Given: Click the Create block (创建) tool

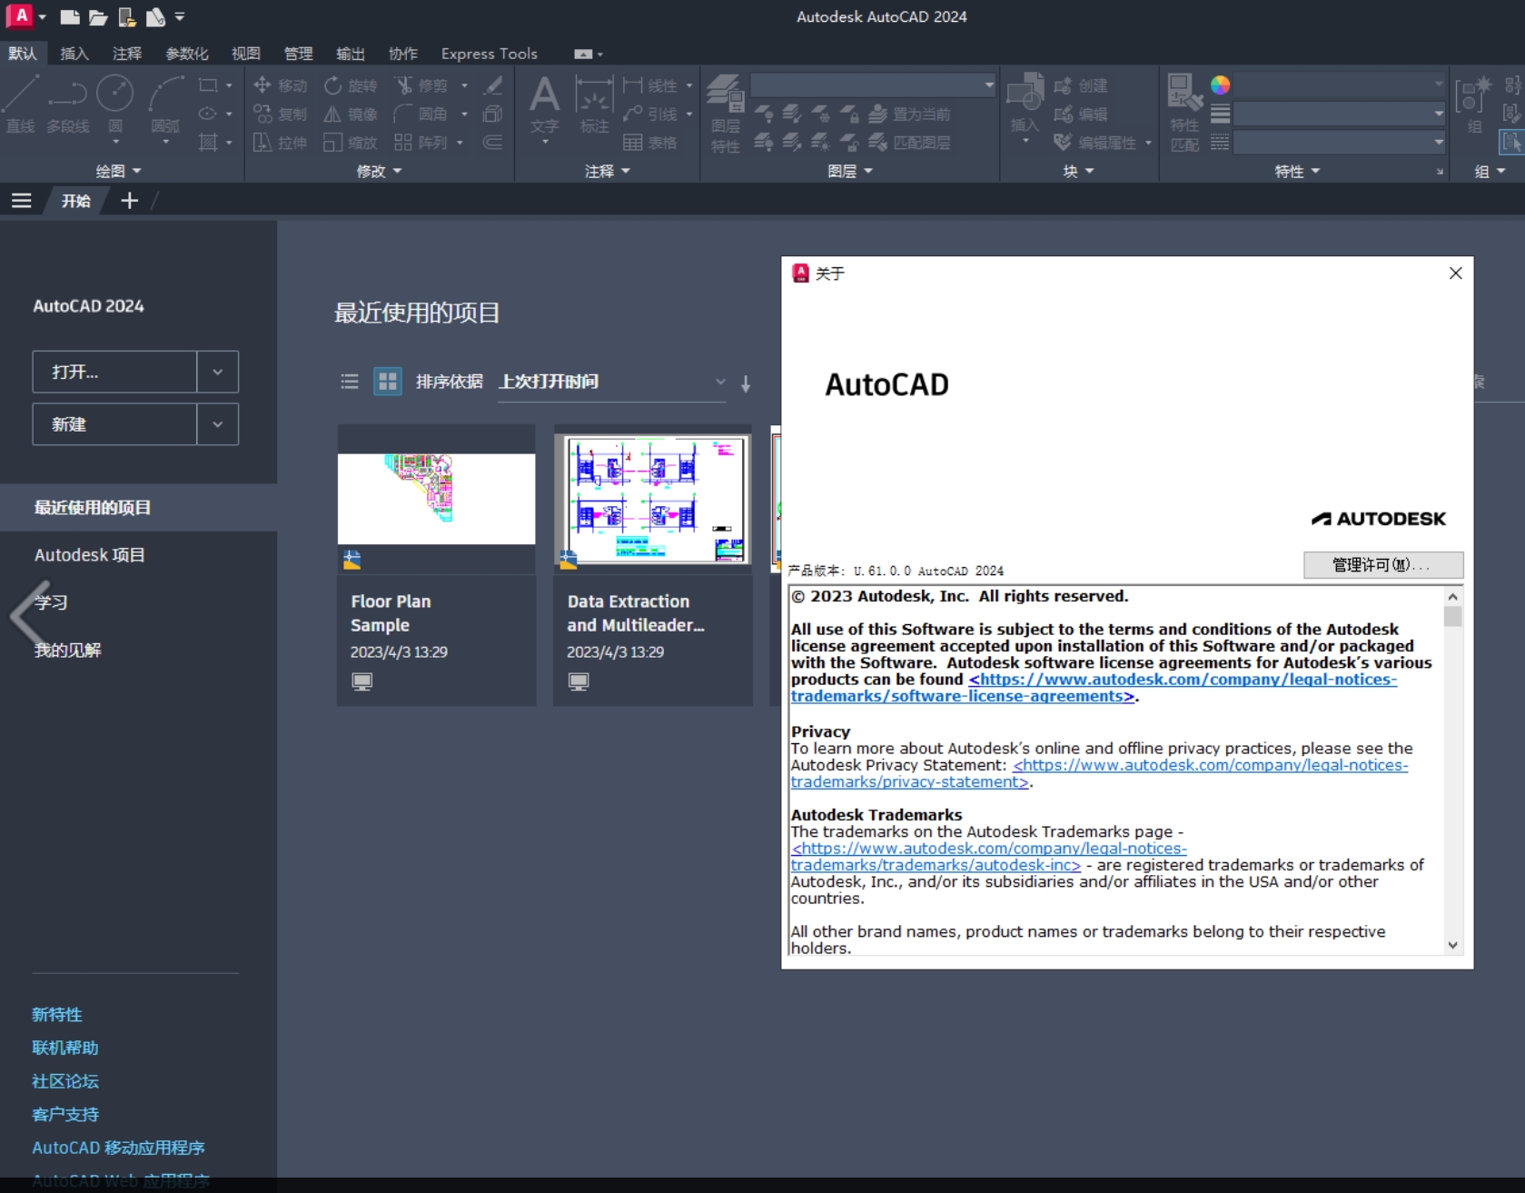Looking at the screenshot, I should click(x=1081, y=85).
